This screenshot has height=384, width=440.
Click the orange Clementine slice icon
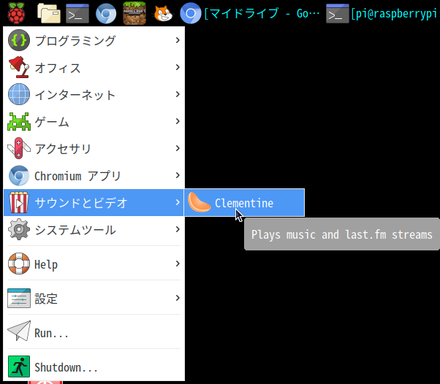click(x=200, y=202)
